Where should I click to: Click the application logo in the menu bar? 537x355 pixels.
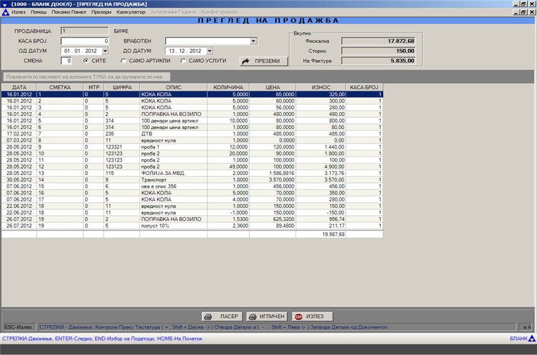[x=6, y=13]
